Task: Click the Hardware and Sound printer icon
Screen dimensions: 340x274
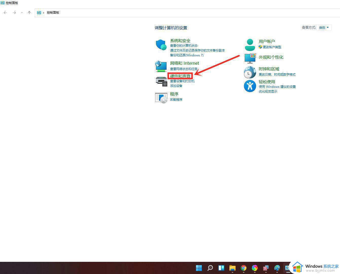Action: point(161,81)
